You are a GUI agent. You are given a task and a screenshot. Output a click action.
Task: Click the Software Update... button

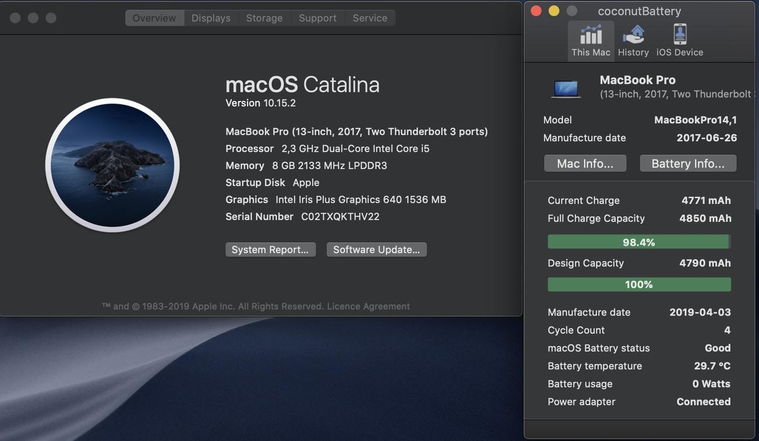(x=377, y=250)
